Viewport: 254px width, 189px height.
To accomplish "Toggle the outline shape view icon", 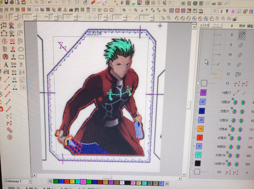I will coord(105,3).
